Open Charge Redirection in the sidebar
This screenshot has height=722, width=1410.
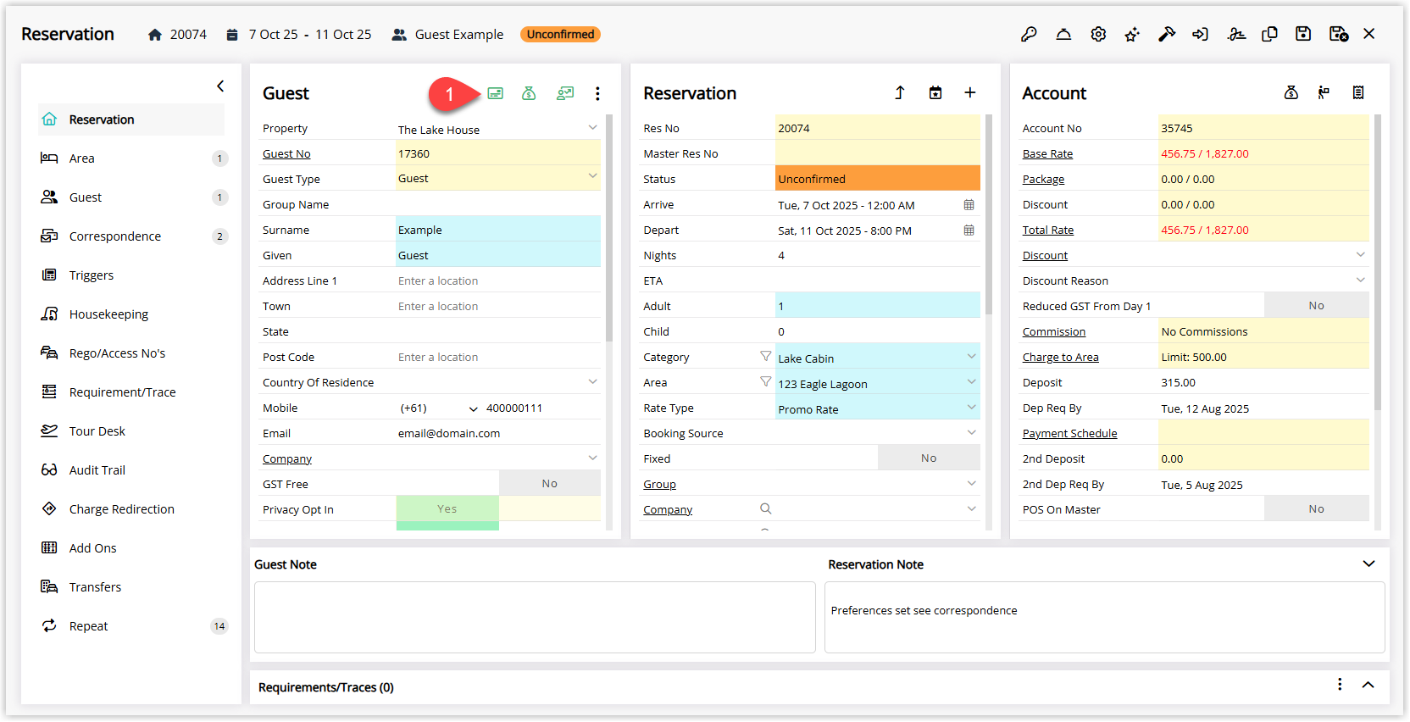(131, 509)
